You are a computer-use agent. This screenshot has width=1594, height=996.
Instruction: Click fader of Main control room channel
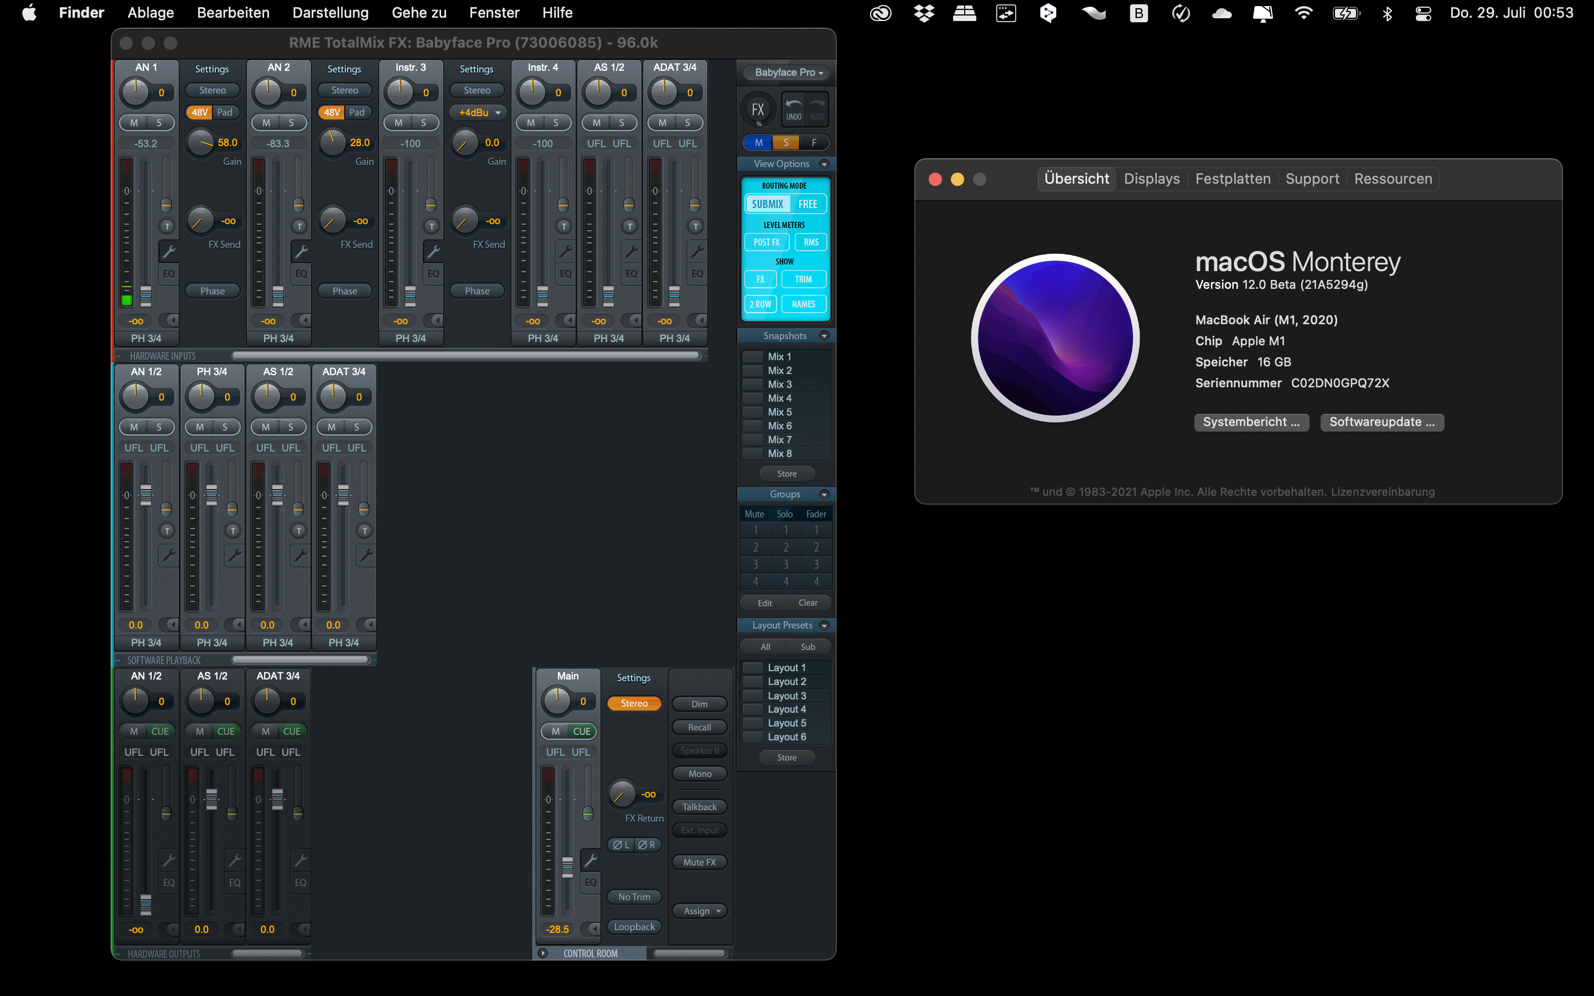tap(567, 867)
